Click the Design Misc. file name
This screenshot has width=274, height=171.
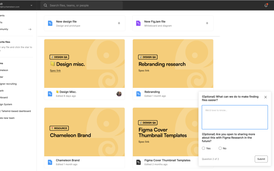click(66, 92)
